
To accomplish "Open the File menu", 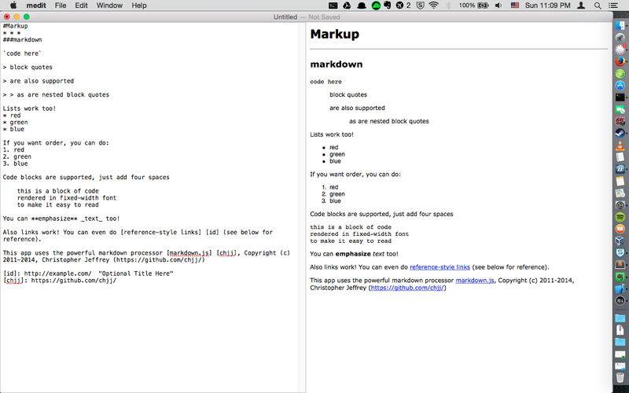I will coord(61,6).
